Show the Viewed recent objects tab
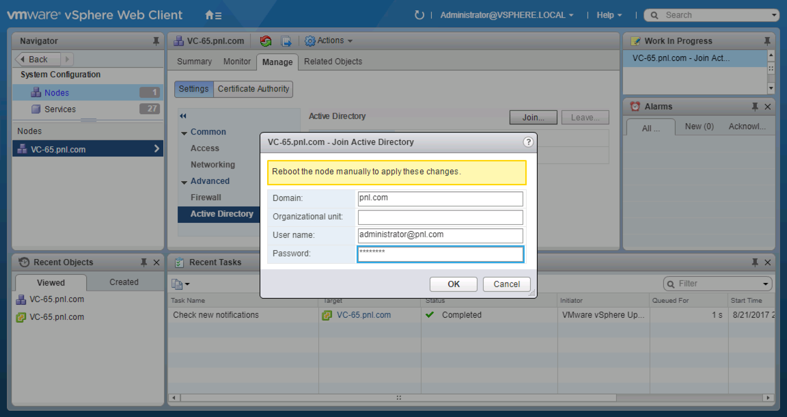This screenshot has height=417, width=787. (x=51, y=282)
